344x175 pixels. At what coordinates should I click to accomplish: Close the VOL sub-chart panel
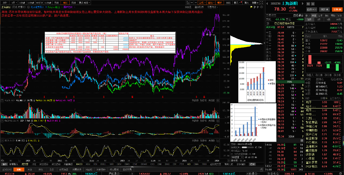[218, 100]
